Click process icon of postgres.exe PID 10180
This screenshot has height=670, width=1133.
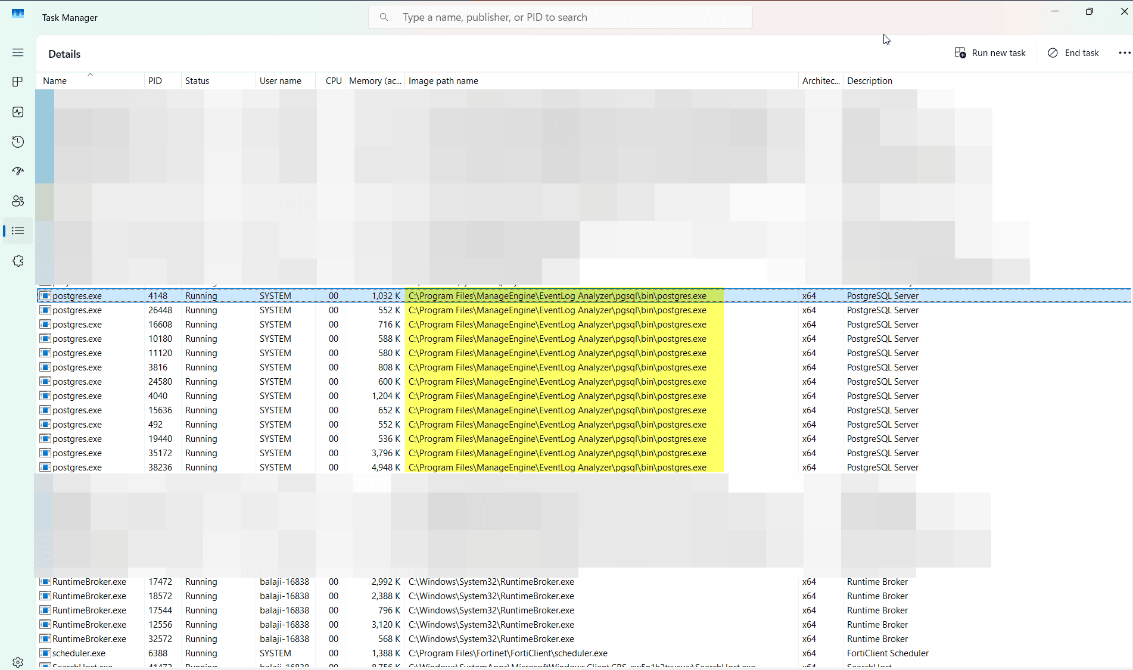[45, 338]
